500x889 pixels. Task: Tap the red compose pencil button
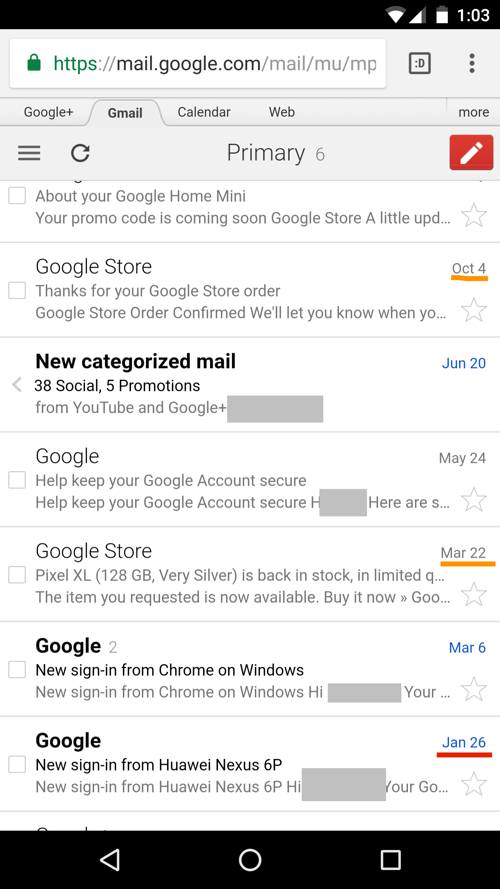coord(471,152)
